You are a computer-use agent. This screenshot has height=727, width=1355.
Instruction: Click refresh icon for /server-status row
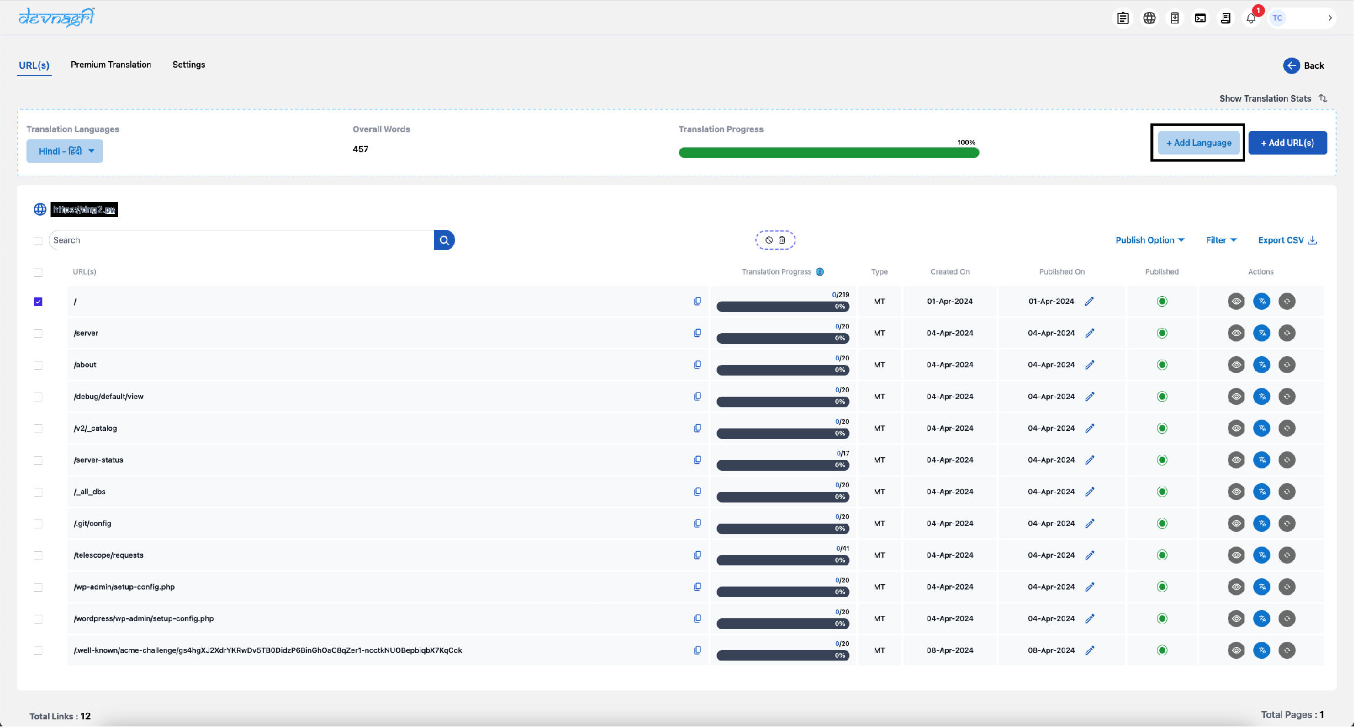click(1287, 460)
